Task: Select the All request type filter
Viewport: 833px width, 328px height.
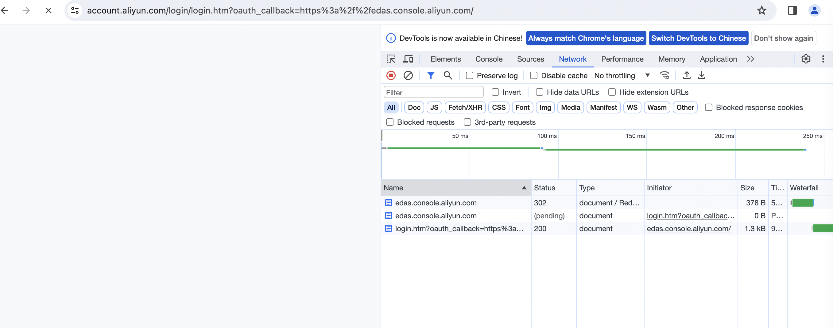Action: pos(391,108)
